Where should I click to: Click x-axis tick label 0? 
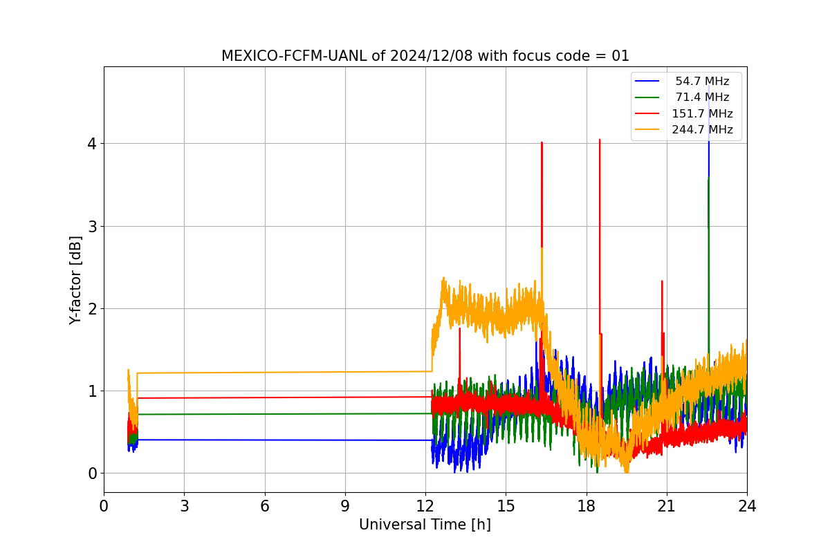[104, 506]
